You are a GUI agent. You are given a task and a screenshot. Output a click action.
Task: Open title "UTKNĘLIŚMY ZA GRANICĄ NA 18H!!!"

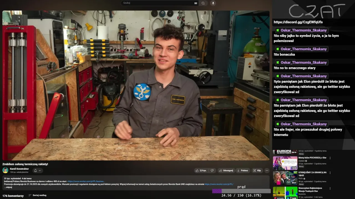click(312, 174)
